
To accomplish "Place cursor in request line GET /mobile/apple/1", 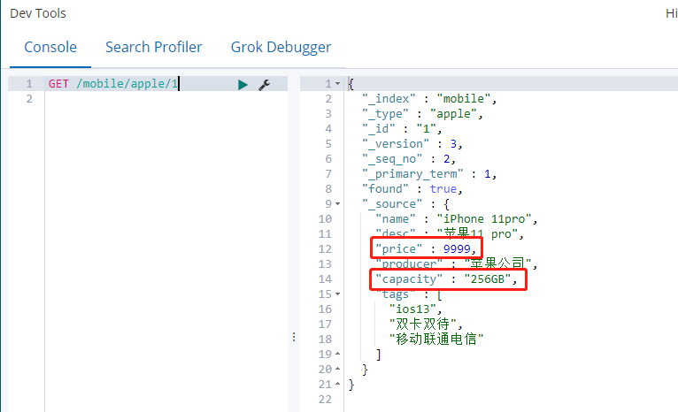I will pos(113,83).
